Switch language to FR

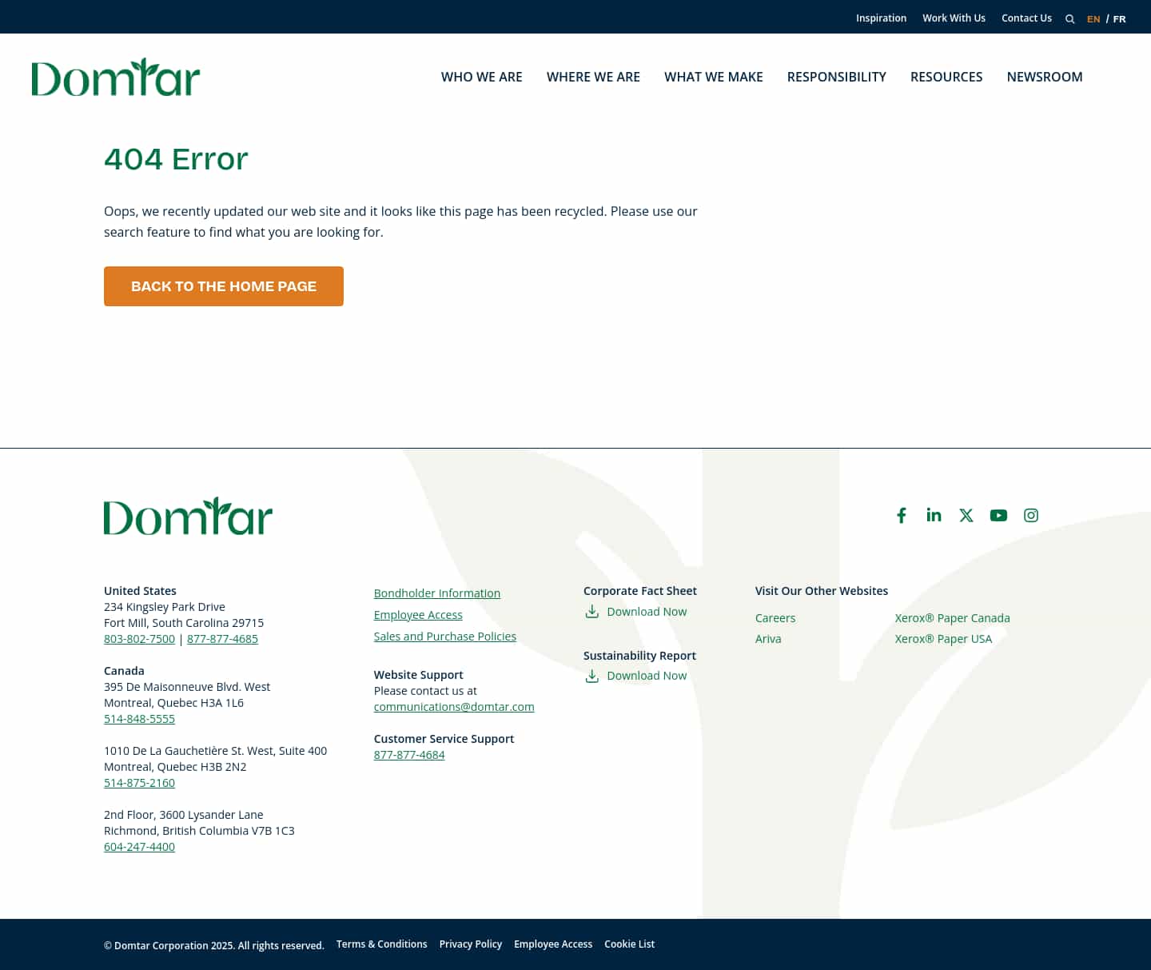[x=1119, y=19]
